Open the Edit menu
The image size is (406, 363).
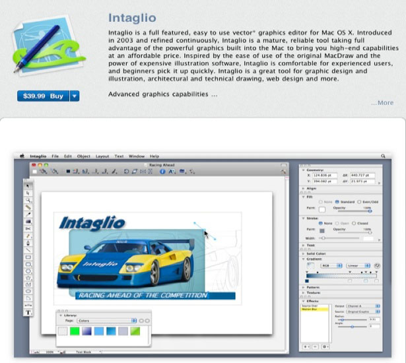68,156
